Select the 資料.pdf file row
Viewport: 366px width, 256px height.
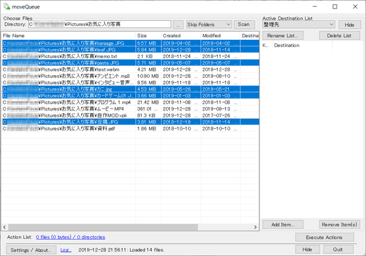[x=131, y=129]
